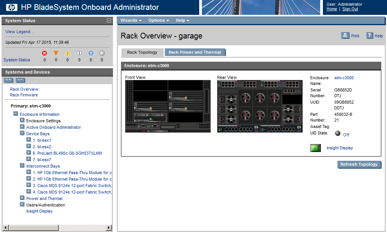This screenshot has width=387, height=232.
Task: Switch to the Rack Topology tab
Action: pyautogui.click(x=142, y=52)
